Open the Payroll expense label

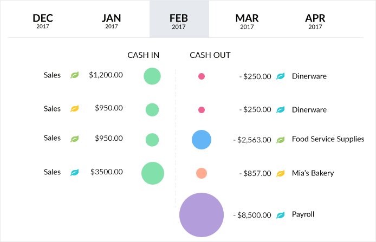click(303, 214)
